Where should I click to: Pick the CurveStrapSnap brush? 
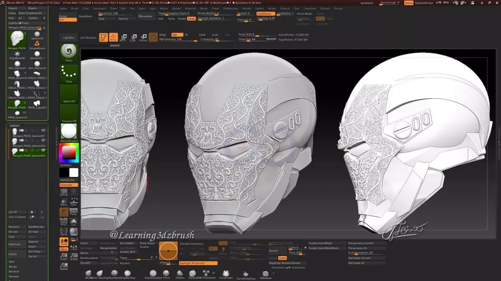tap(245, 275)
